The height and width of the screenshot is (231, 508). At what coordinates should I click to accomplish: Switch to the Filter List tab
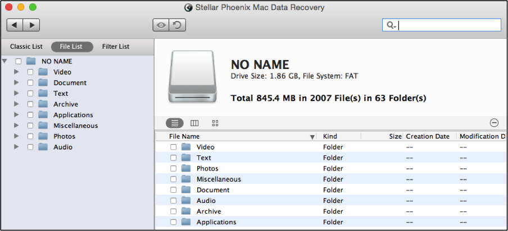point(116,47)
